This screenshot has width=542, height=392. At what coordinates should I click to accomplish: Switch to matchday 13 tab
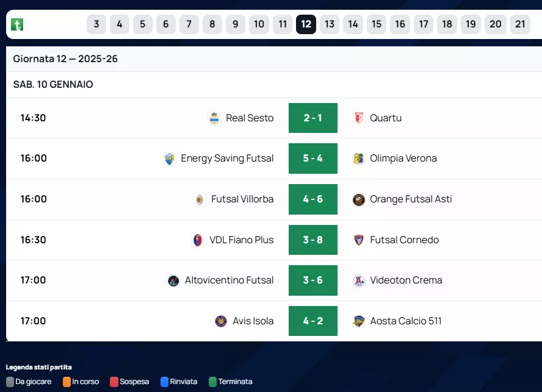330,24
